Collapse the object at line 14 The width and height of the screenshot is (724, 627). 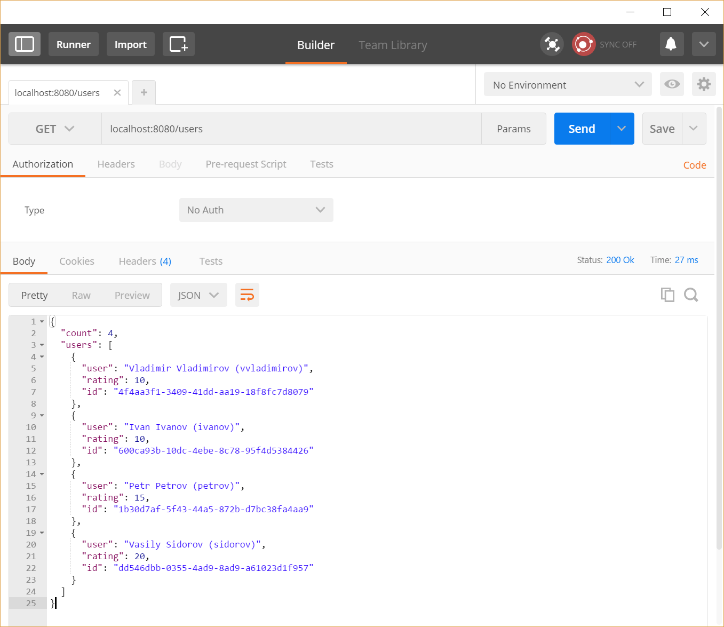[x=42, y=474]
